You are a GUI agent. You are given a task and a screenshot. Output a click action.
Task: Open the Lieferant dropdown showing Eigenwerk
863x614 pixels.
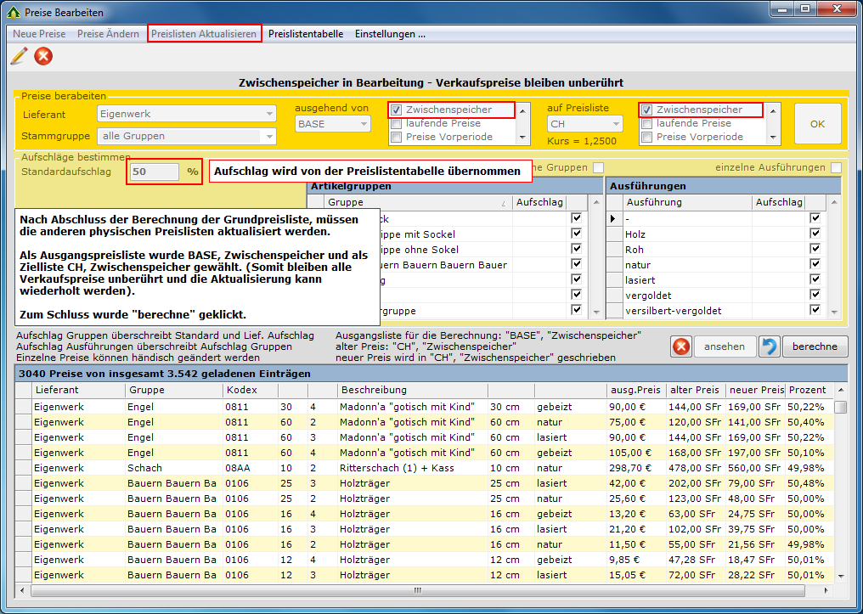click(269, 114)
